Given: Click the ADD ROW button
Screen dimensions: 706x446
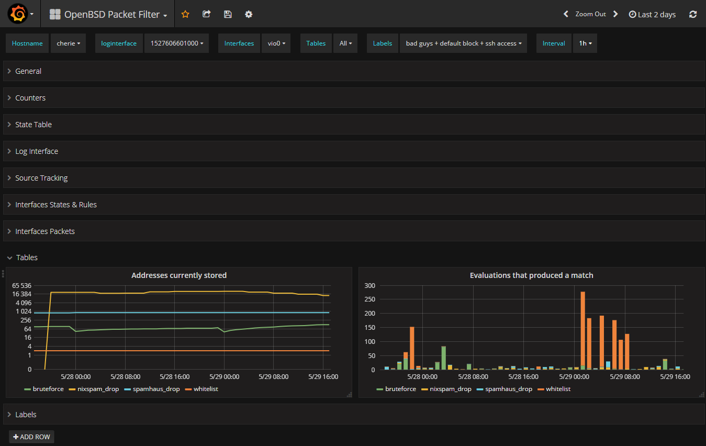Looking at the screenshot, I should 32,437.
